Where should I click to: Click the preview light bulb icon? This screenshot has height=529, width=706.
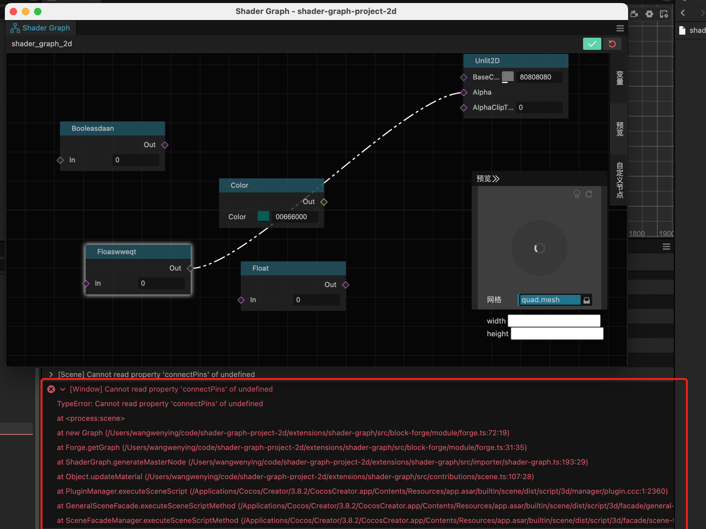pos(576,194)
